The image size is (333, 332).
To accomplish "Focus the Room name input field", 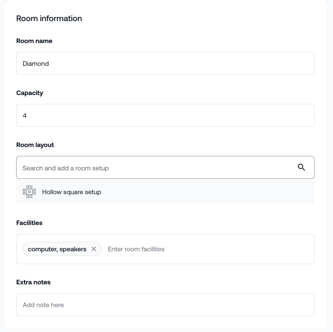I will coord(165,63).
